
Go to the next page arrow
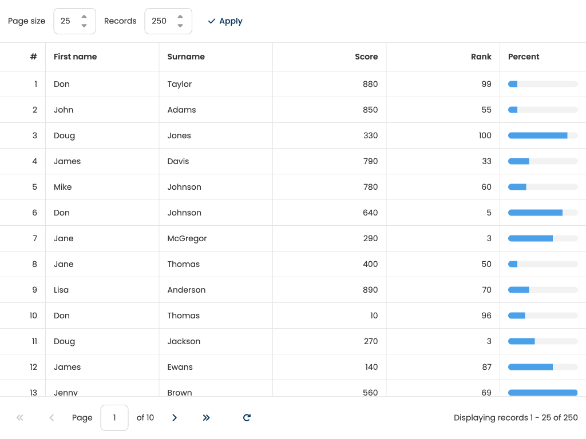pos(175,418)
